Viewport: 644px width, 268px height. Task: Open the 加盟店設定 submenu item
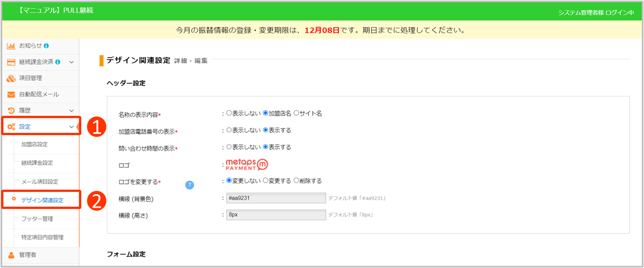35,144
